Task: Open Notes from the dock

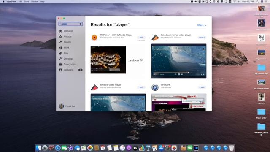Action: 116,148
